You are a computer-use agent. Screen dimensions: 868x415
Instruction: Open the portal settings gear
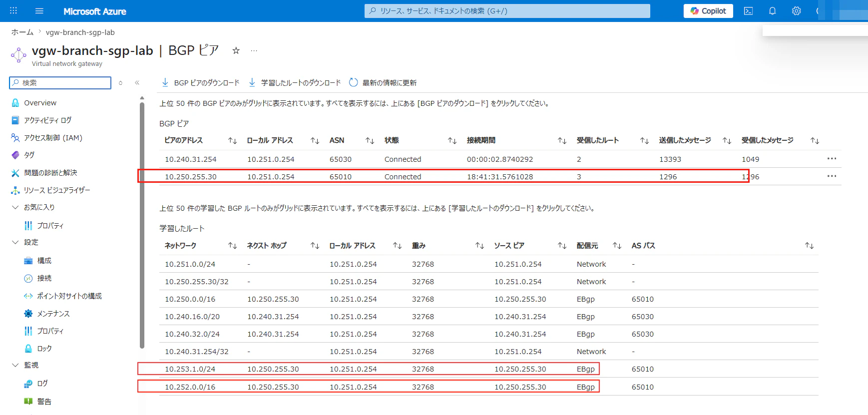(796, 10)
